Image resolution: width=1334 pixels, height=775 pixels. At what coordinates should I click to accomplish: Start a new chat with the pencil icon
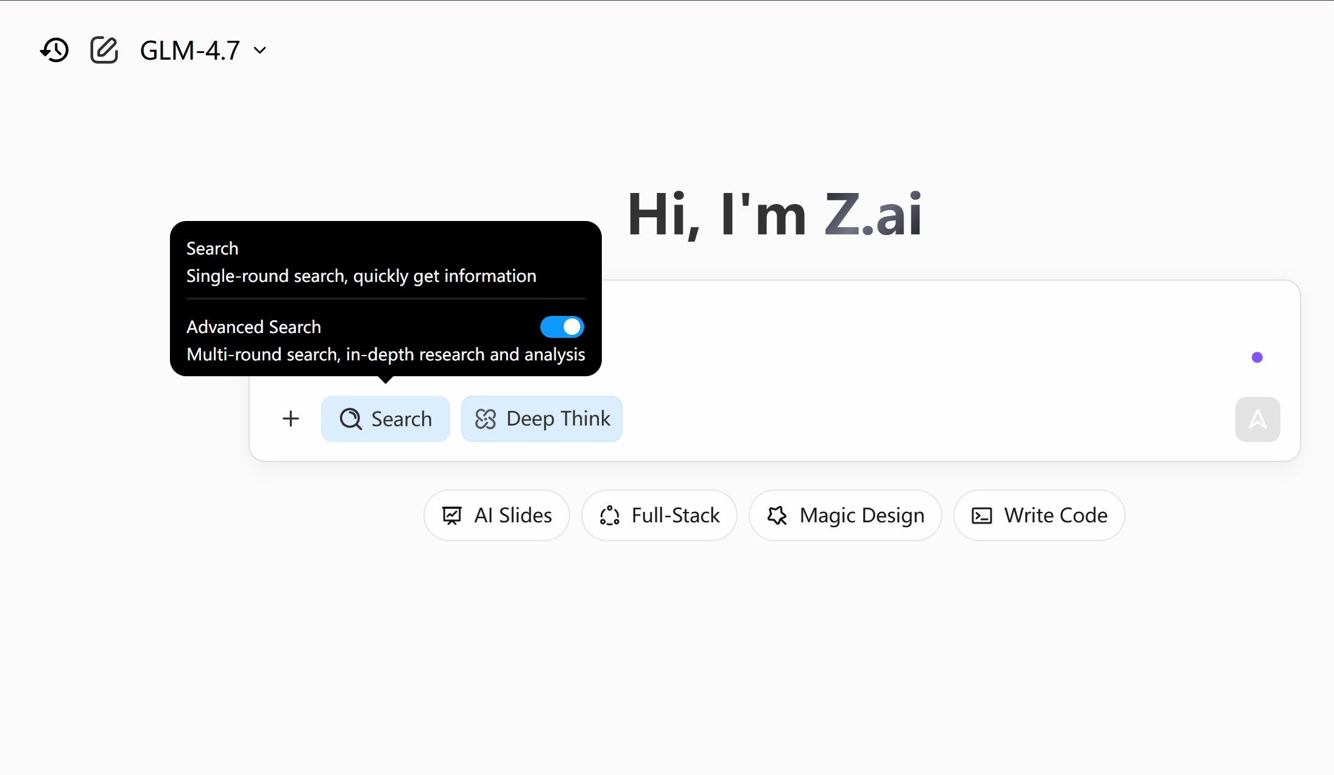pyautogui.click(x=104, y=50)
